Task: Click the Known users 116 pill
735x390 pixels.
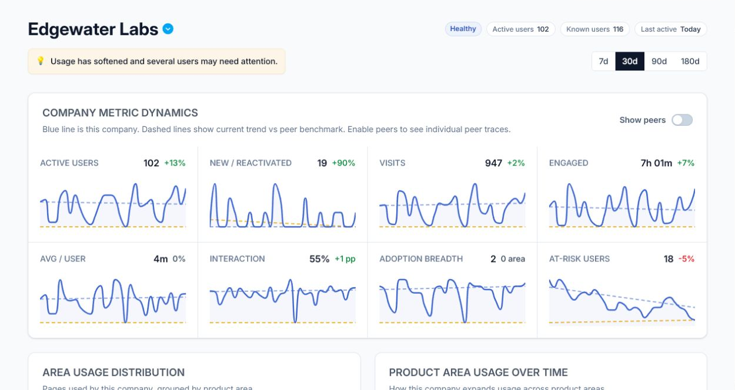Action: coord(594,29)
